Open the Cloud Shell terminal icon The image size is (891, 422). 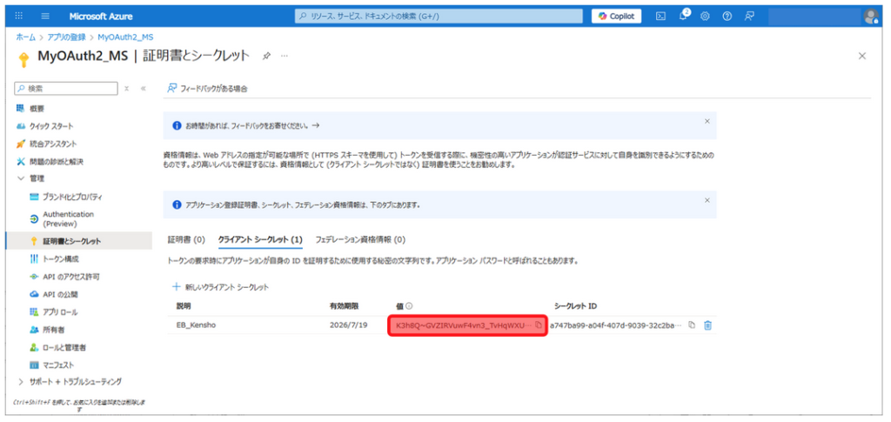coord(661,17)
